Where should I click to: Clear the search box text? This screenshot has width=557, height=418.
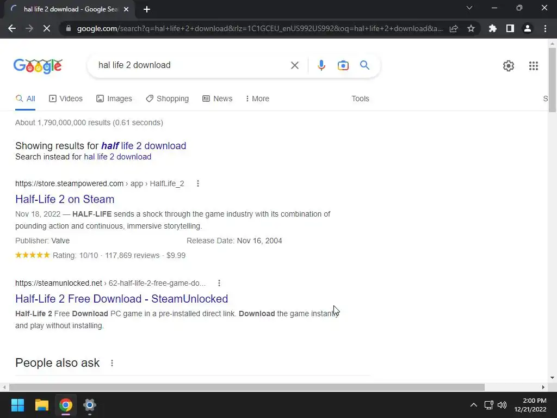point(294,65)
